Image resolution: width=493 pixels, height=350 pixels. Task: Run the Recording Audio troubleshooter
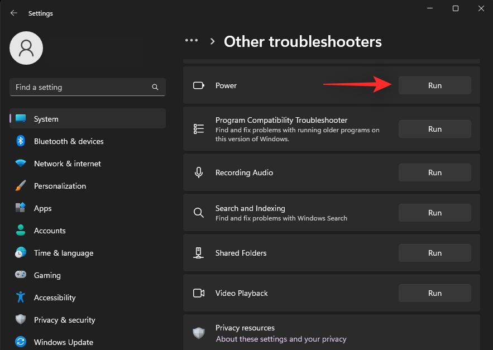[x=435, y=172]
